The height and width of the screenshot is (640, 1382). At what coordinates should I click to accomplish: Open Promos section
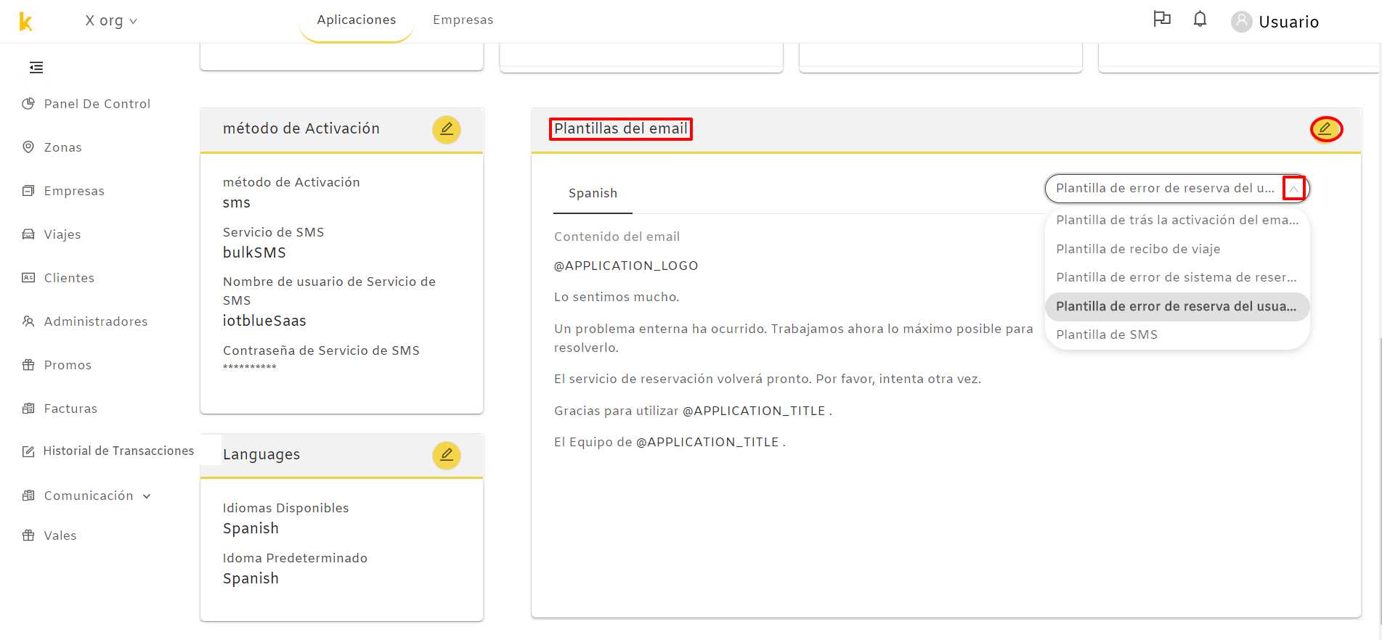pos(68,365)
